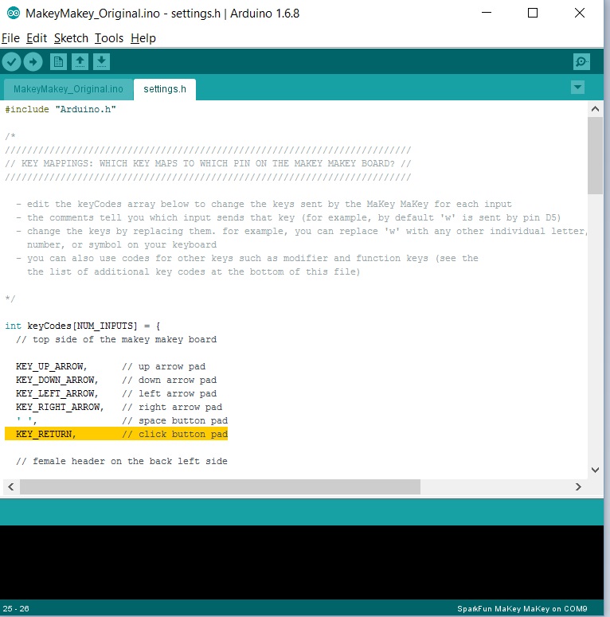The image size is (610, 617).
Task: Click the KEY_DOWN_ARROW code entry
Action: coord(57,380)
